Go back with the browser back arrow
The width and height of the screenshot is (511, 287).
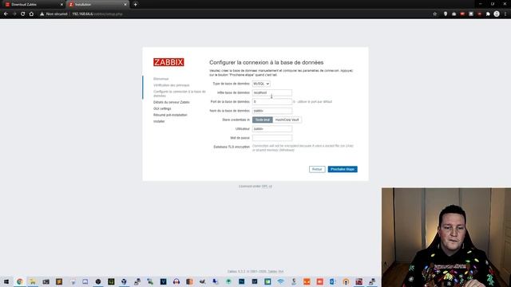[x=6, y=14]
